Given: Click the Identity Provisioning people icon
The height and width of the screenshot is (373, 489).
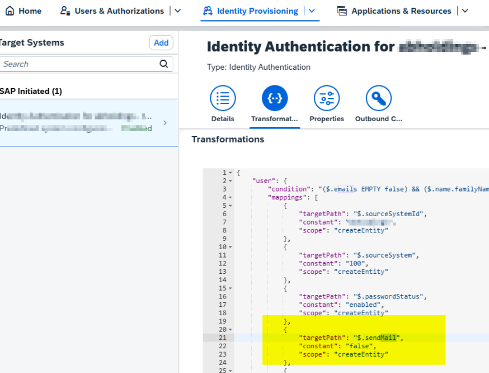Looking at the screenshot, I should 208,11.
